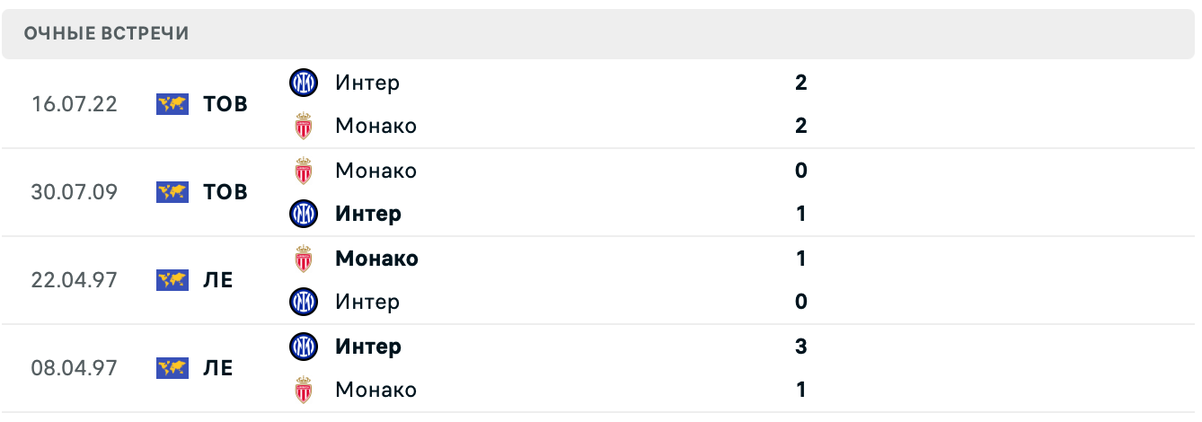Open the ЛЕ league label for 22.04.97
This screenshot has width=1202, height=422.
tap(218, 280)
